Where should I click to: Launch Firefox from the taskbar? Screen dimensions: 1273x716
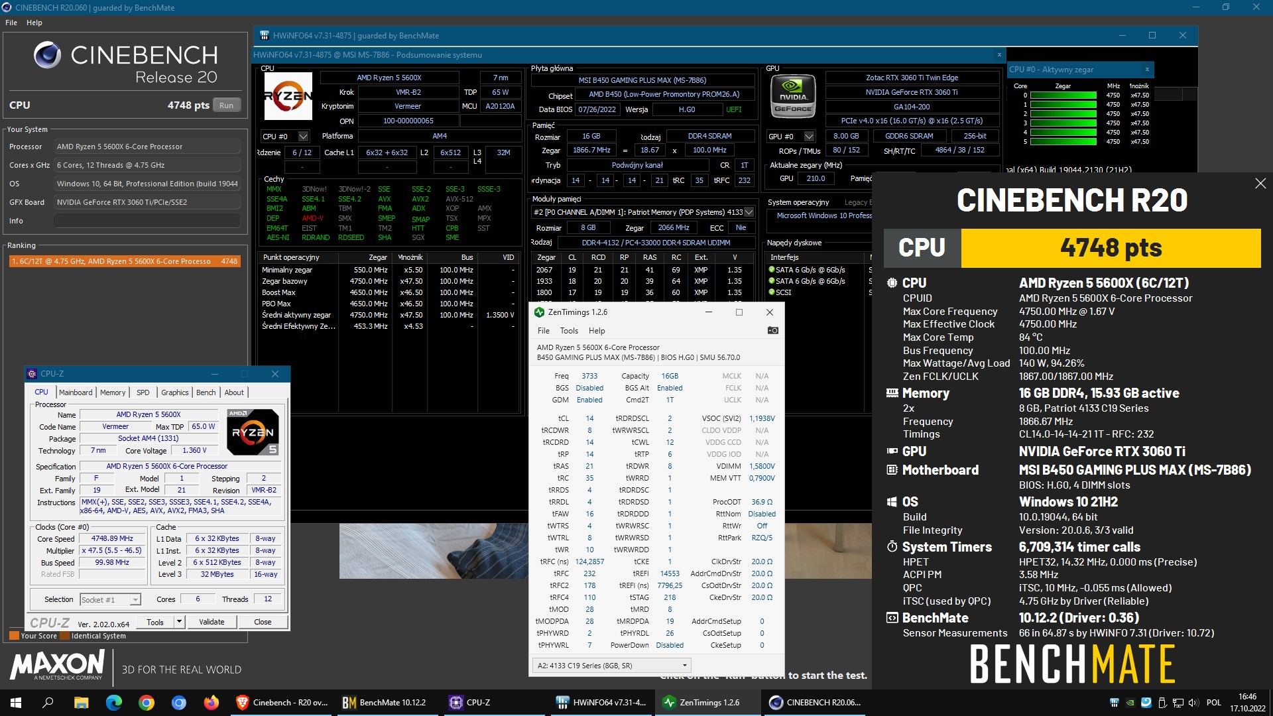[212, 703]
